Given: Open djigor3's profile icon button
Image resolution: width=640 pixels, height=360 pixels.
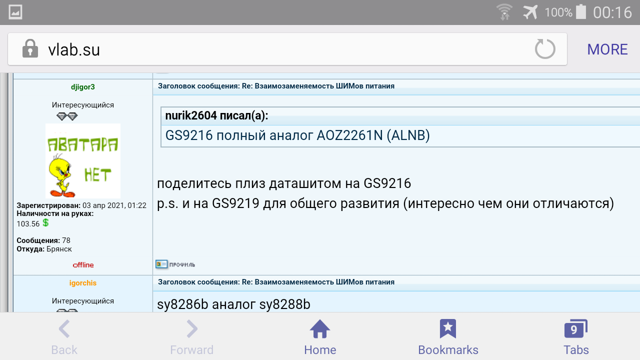Looking at the screenshot, I should tap(175, 264).
